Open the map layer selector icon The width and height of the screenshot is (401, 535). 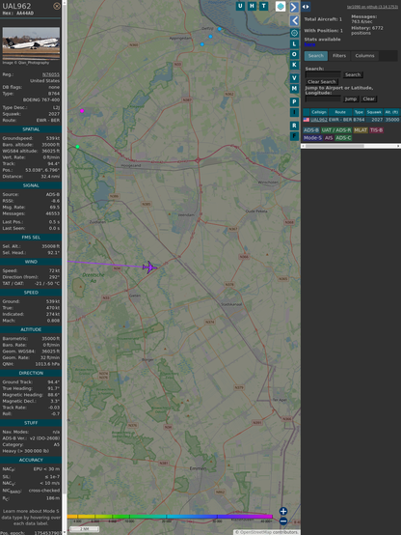pos(281,6)
